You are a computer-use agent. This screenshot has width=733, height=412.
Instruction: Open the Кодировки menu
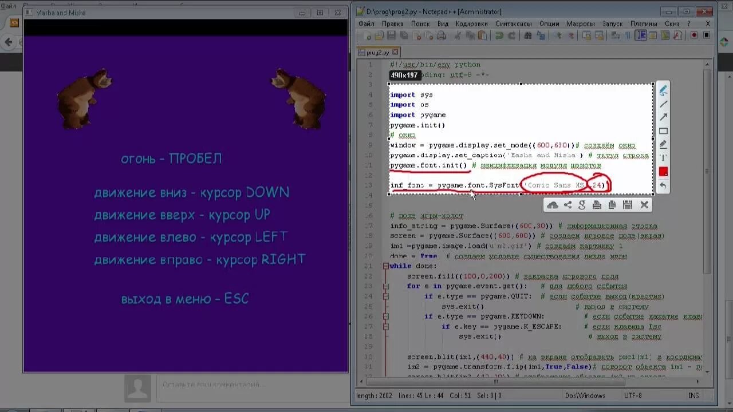(472, 23)
